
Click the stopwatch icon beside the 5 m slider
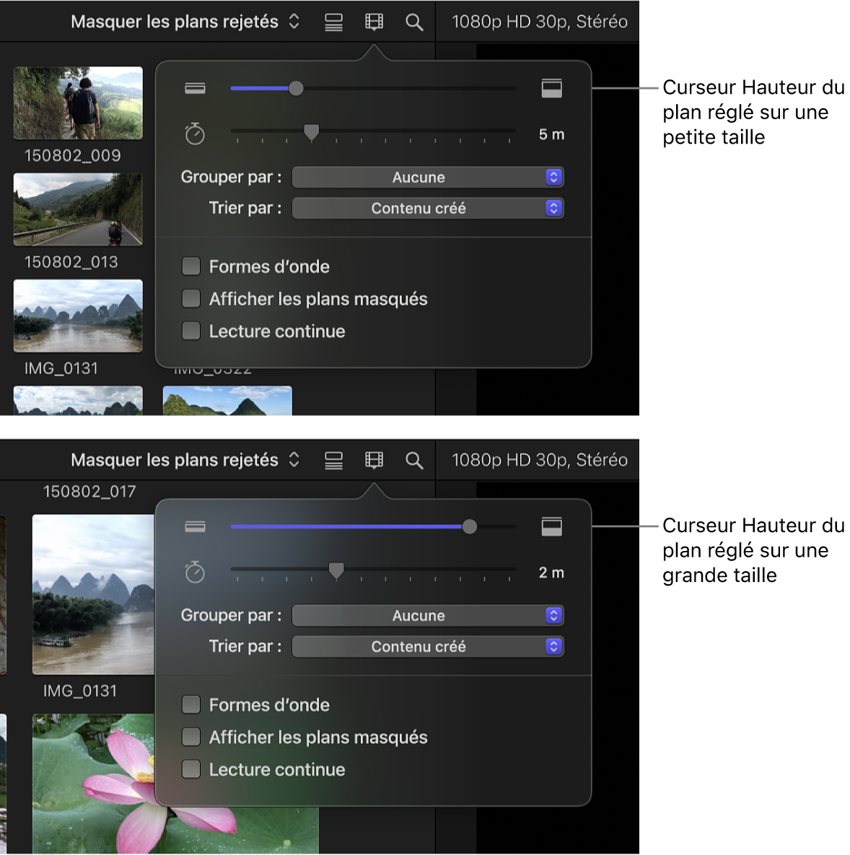[195, 134]
